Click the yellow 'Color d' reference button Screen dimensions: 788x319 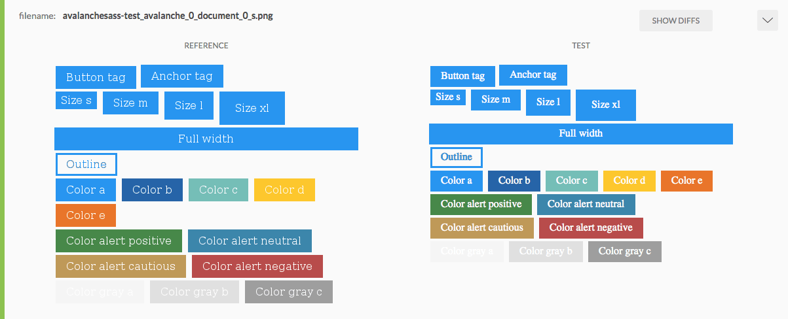(284, 190)
